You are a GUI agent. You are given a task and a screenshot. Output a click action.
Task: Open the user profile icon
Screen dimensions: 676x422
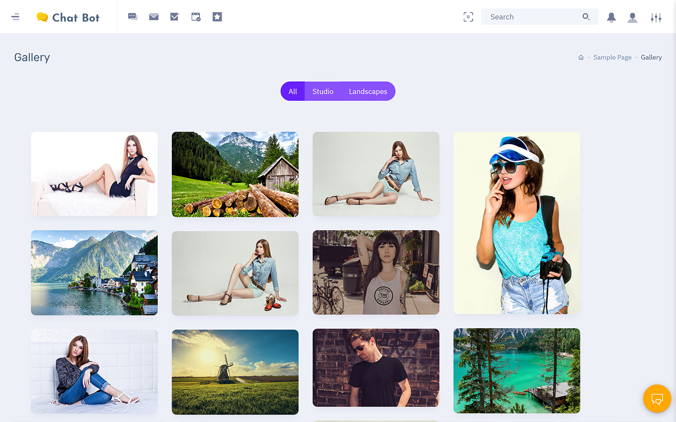click(632, 17)
